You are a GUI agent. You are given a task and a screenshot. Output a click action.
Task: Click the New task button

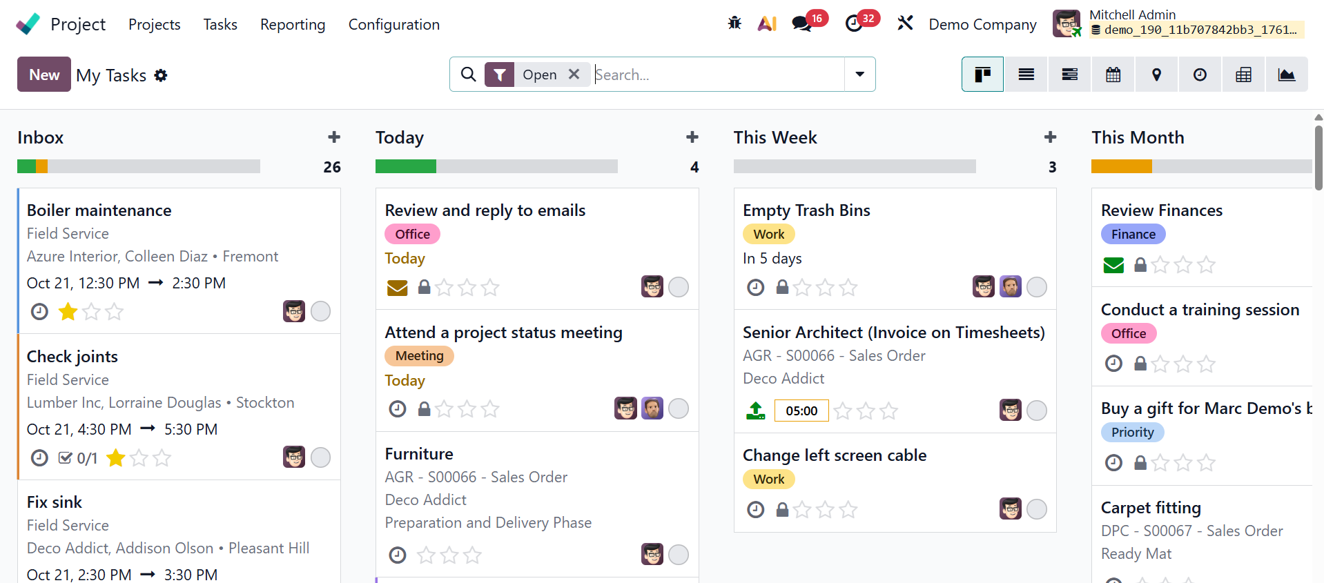[44, 75]
